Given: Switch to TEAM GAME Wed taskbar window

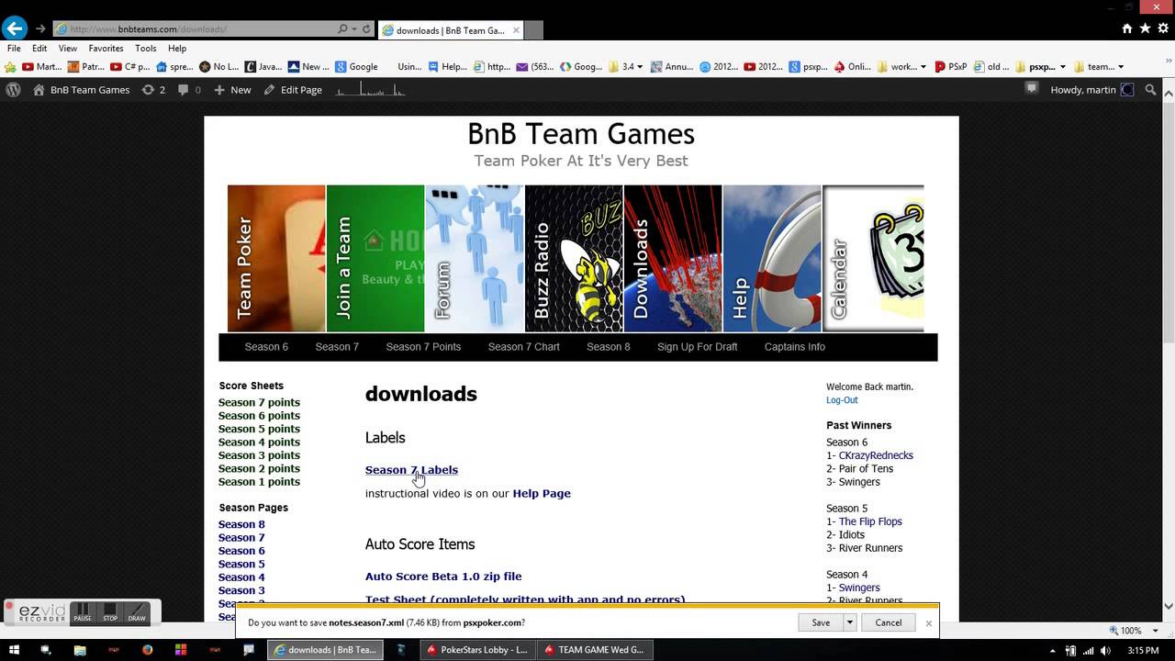Looking at the screenshot, I should coord(595,650).
